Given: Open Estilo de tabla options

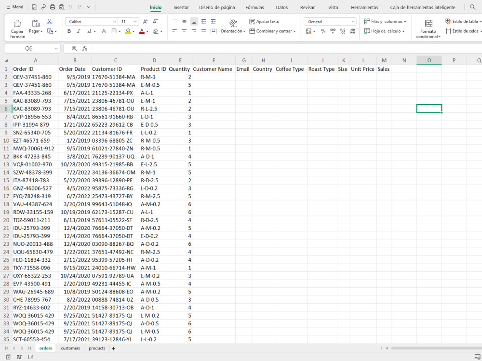Looking at the screenshot, I should tap(463, 21).
